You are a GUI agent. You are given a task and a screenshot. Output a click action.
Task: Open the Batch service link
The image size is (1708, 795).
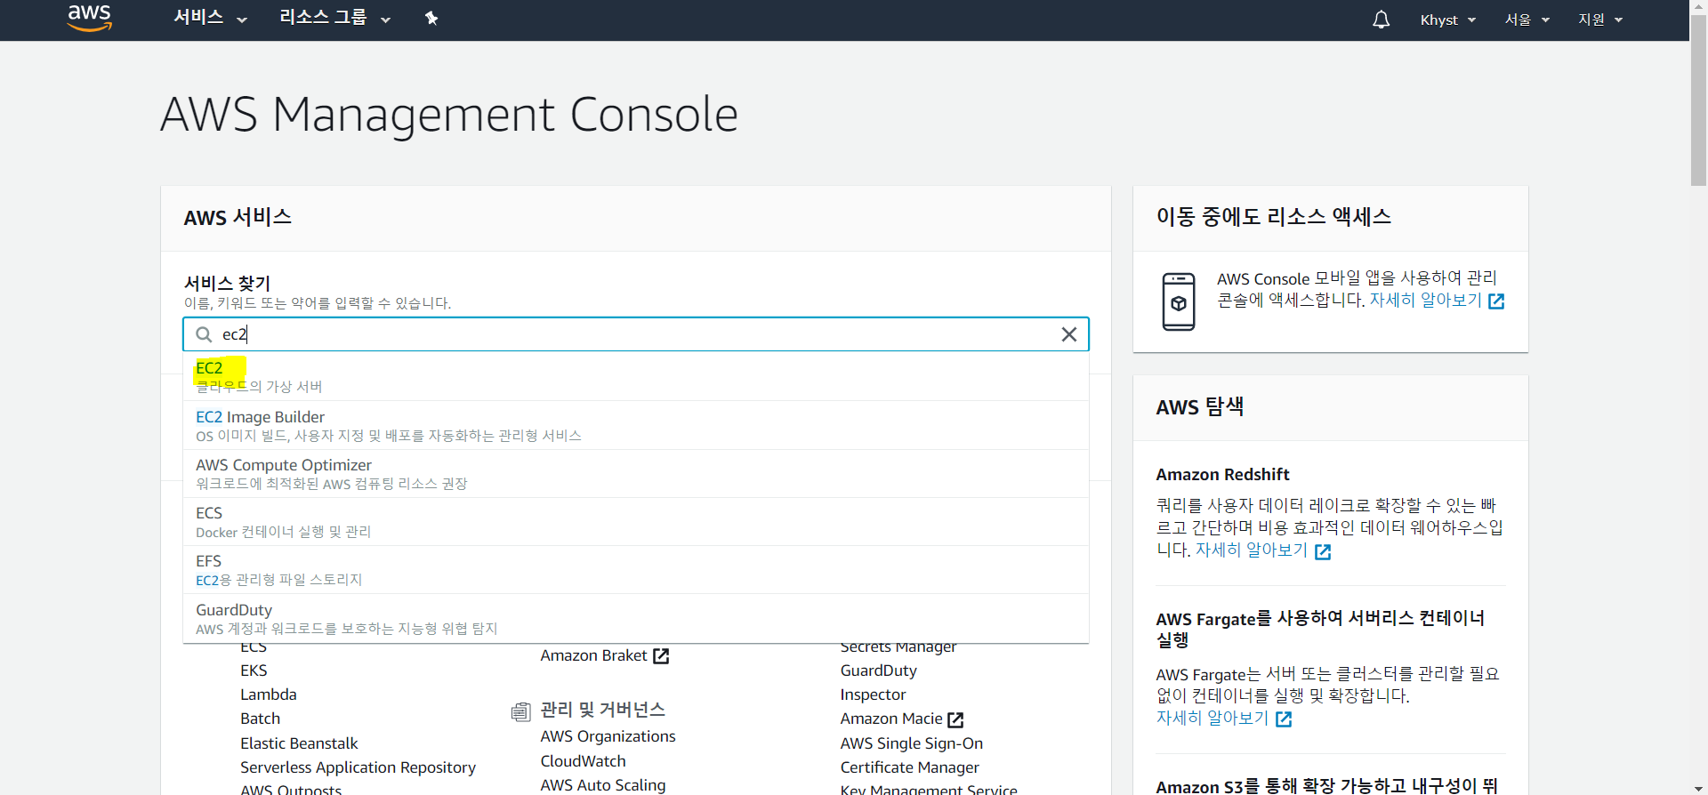pyautogui.click(x=260, y=719)
